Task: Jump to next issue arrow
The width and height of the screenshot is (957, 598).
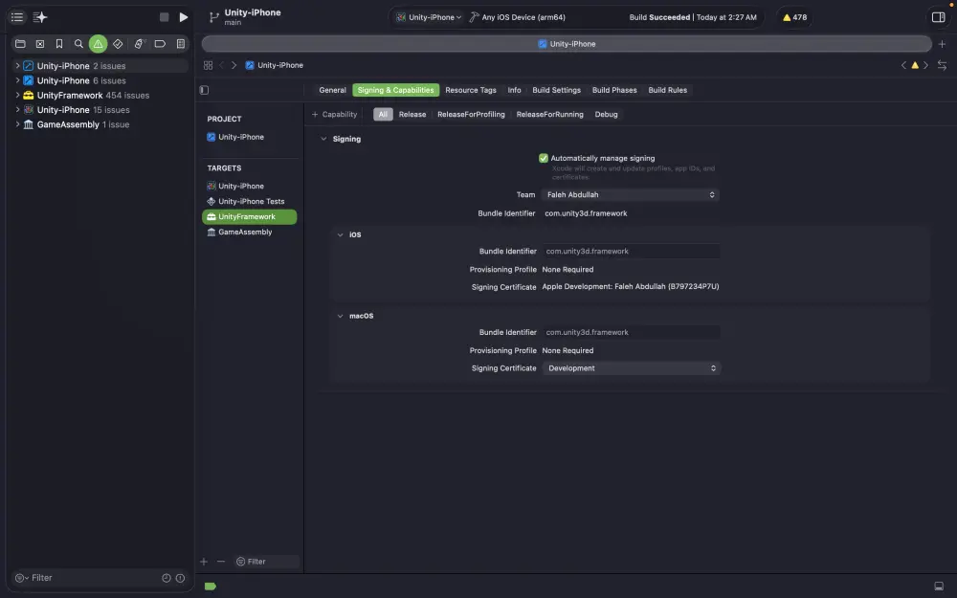Action: point(925,65)
